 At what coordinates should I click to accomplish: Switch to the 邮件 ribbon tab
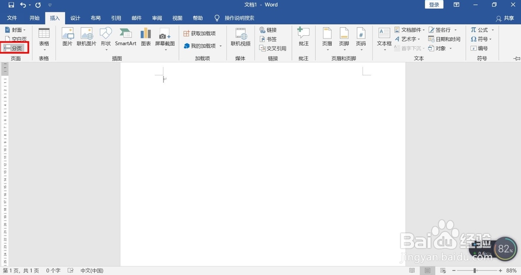click(x=137, y=18)
